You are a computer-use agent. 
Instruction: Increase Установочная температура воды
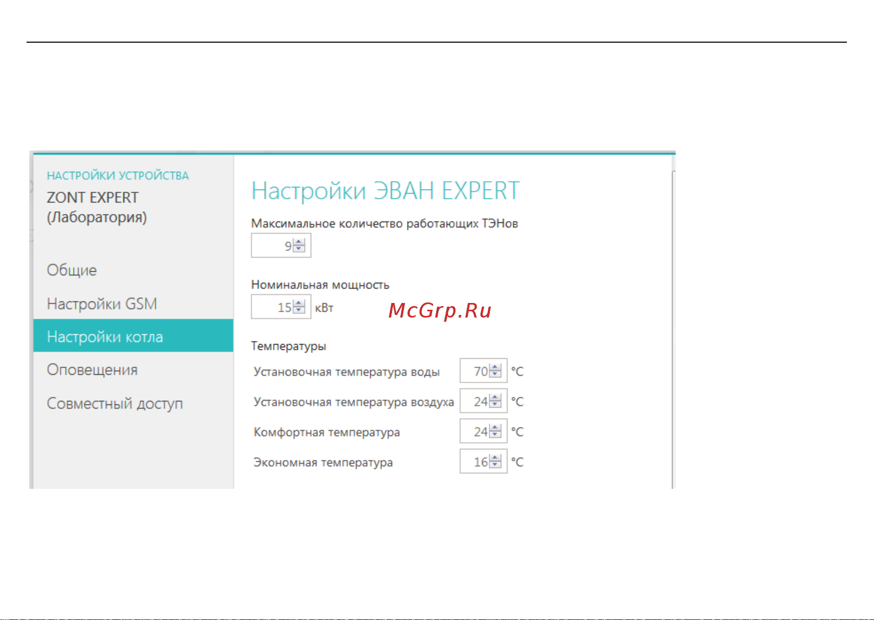click(x=495, y=368)
